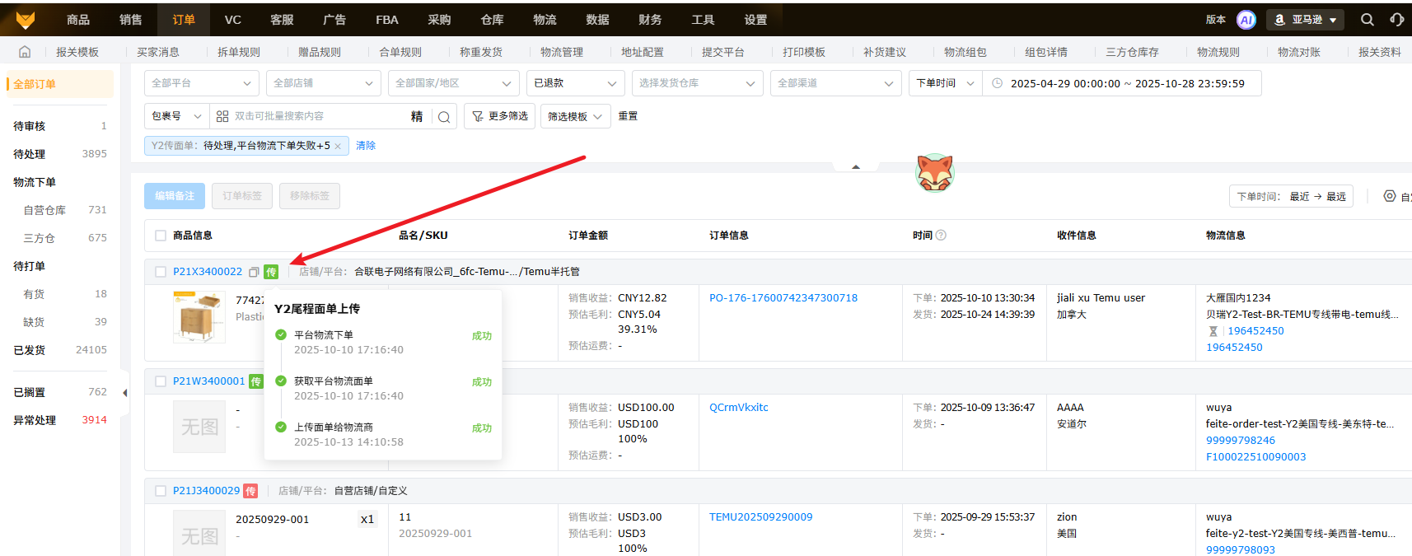
Task: Click the furniture product thumbnail
Action: [x=199, y=317]
